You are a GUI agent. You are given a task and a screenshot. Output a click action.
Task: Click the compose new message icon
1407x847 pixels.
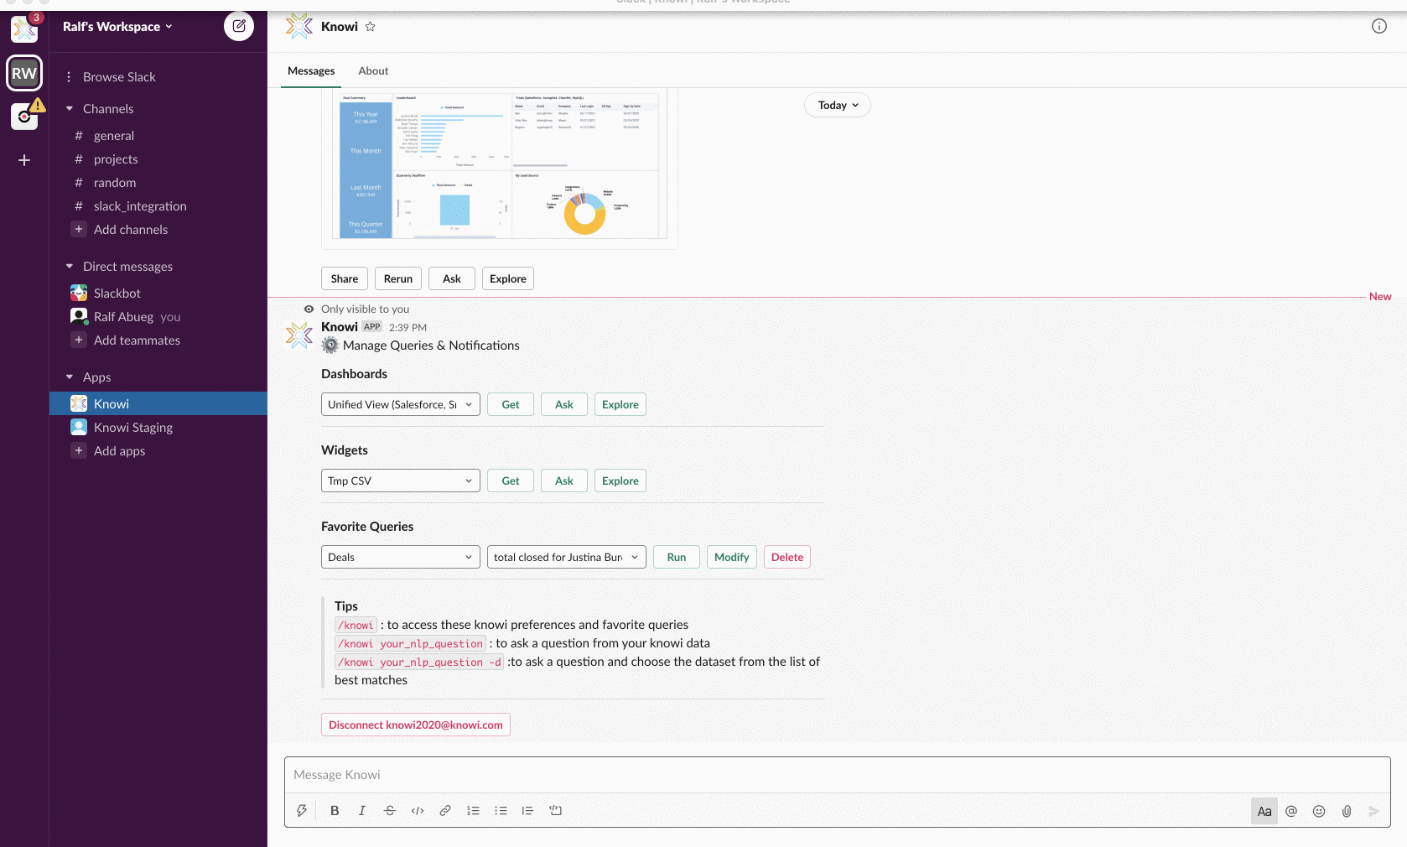coord(239,26)
